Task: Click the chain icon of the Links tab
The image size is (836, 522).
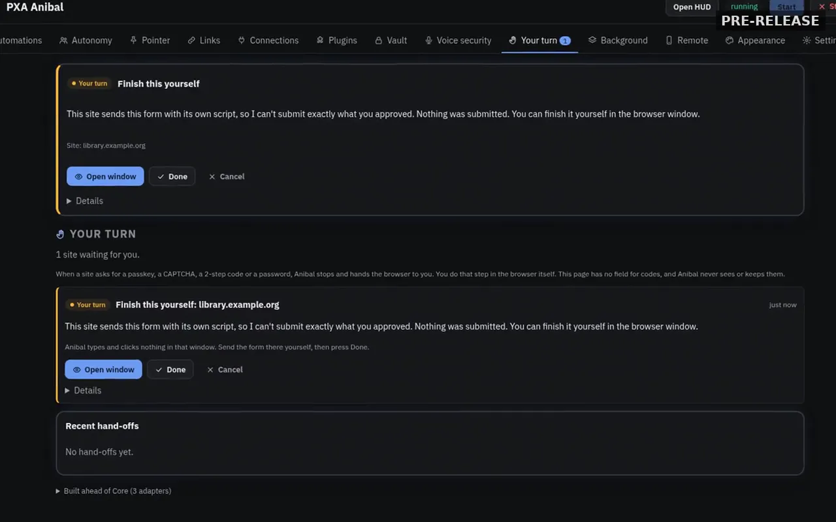Action: pyautogui.click(x=191, y=40)
